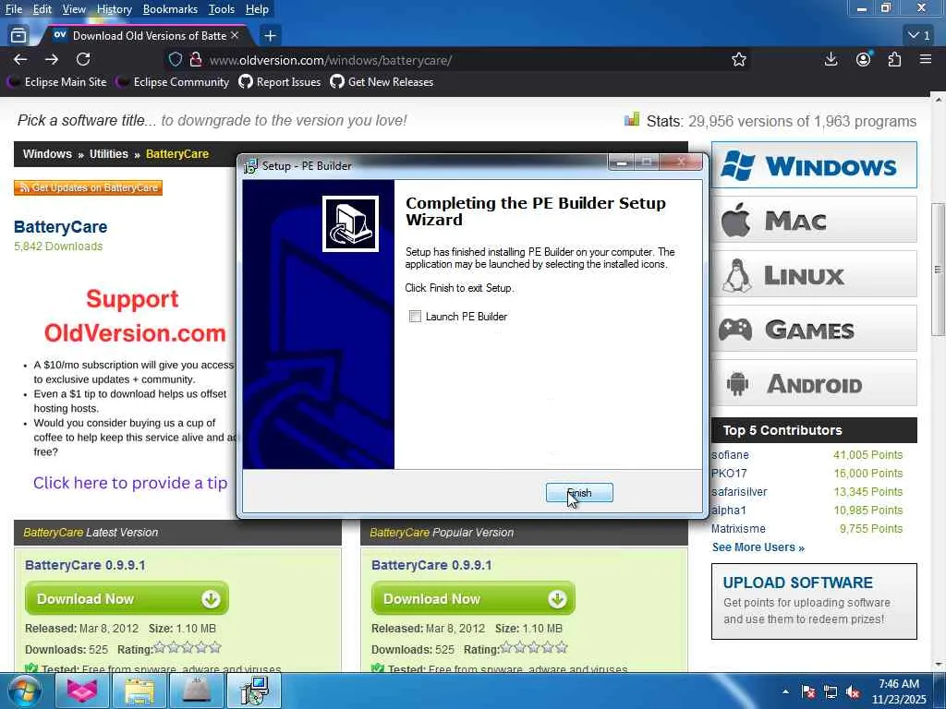Click the muted volume tray icon

pos(853,692)
